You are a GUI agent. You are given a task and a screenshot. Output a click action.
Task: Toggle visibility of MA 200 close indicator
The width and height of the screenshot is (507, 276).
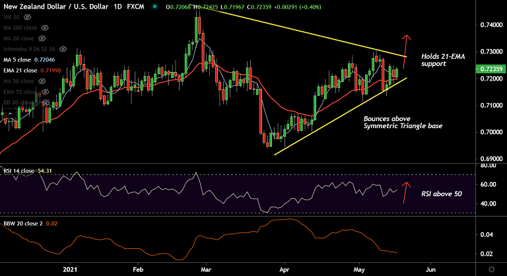(x=45, y=28)
